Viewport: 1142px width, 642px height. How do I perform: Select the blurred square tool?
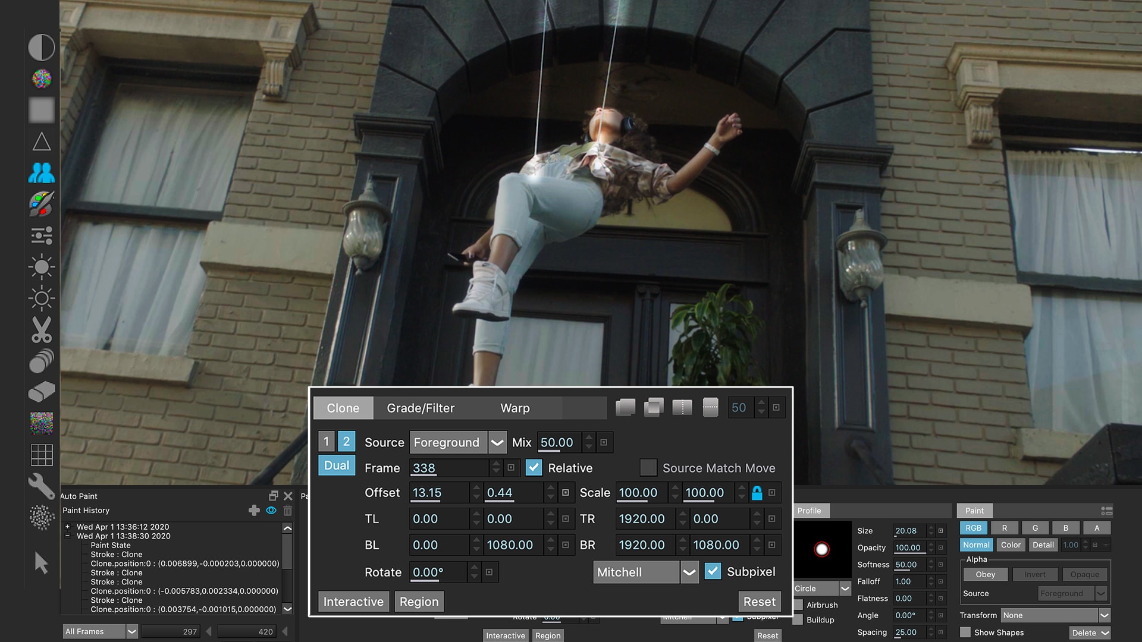(42, 110)
